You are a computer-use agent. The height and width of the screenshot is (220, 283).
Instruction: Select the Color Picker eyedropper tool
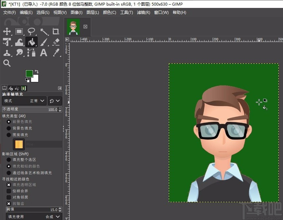pyautogui.click(x=56, y=53)
